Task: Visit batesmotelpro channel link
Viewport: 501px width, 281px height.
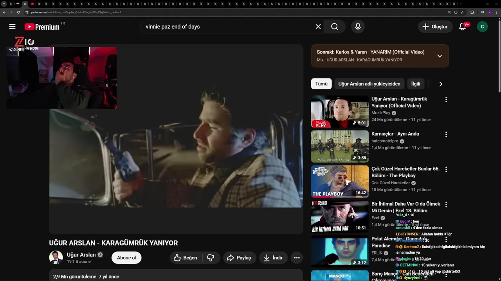Action: point(385,141)
